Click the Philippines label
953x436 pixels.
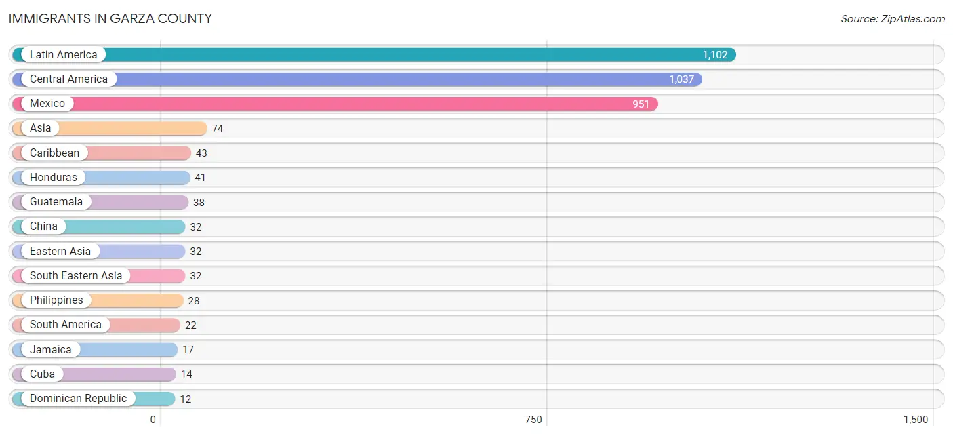point(56,300)
